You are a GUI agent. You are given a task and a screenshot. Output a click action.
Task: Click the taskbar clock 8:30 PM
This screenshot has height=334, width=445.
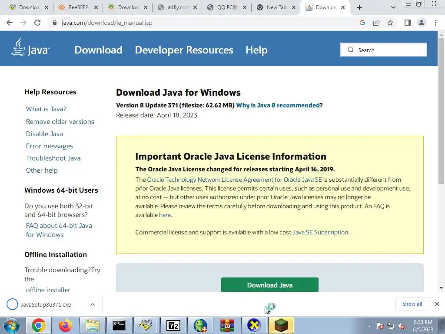click(423, 326)
